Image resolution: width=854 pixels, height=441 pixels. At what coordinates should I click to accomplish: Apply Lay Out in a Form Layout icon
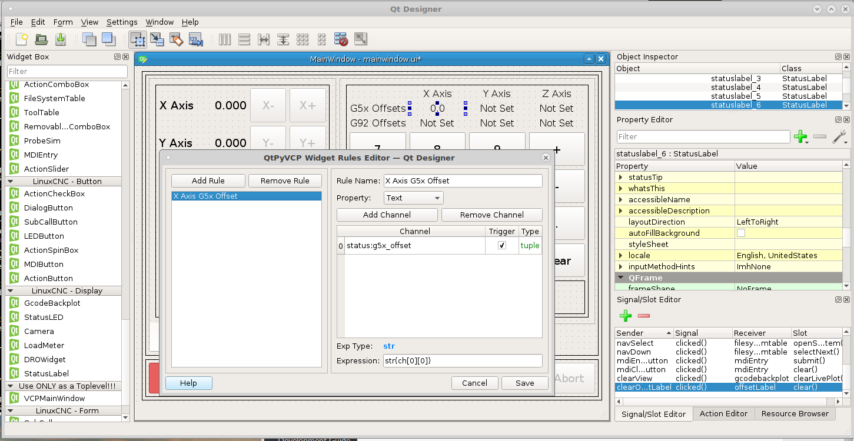coord(321,39)
